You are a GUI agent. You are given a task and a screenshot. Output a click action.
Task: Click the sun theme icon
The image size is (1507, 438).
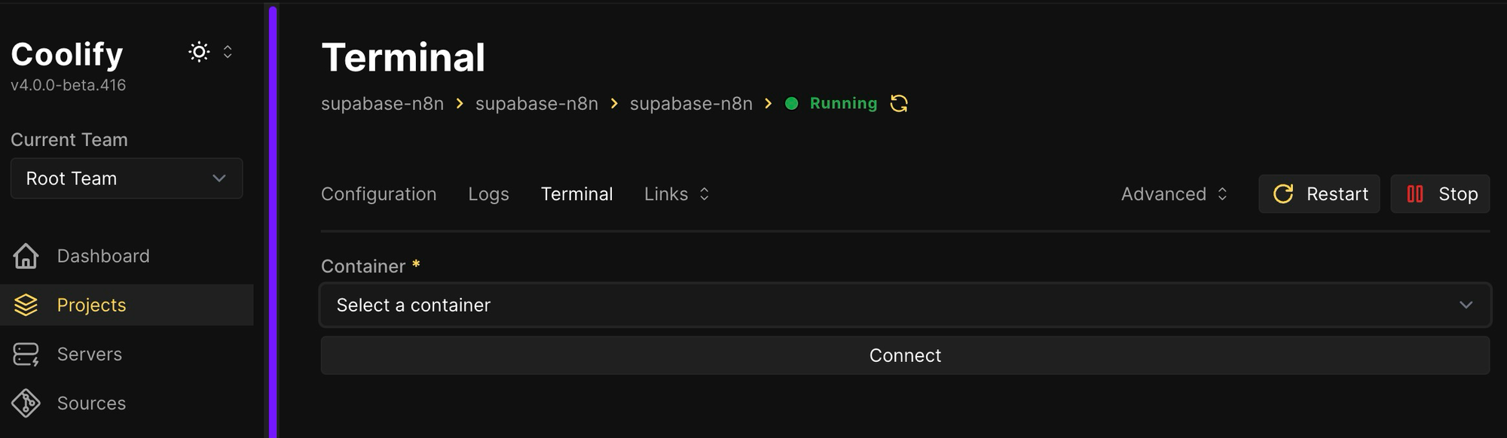(x=199, y=52)
